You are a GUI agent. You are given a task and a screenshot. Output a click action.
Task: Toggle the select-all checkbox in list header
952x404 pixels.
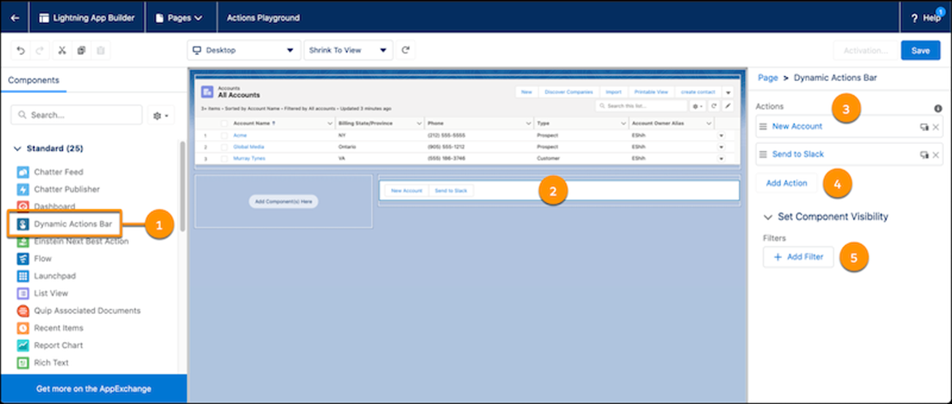[225, 124]
